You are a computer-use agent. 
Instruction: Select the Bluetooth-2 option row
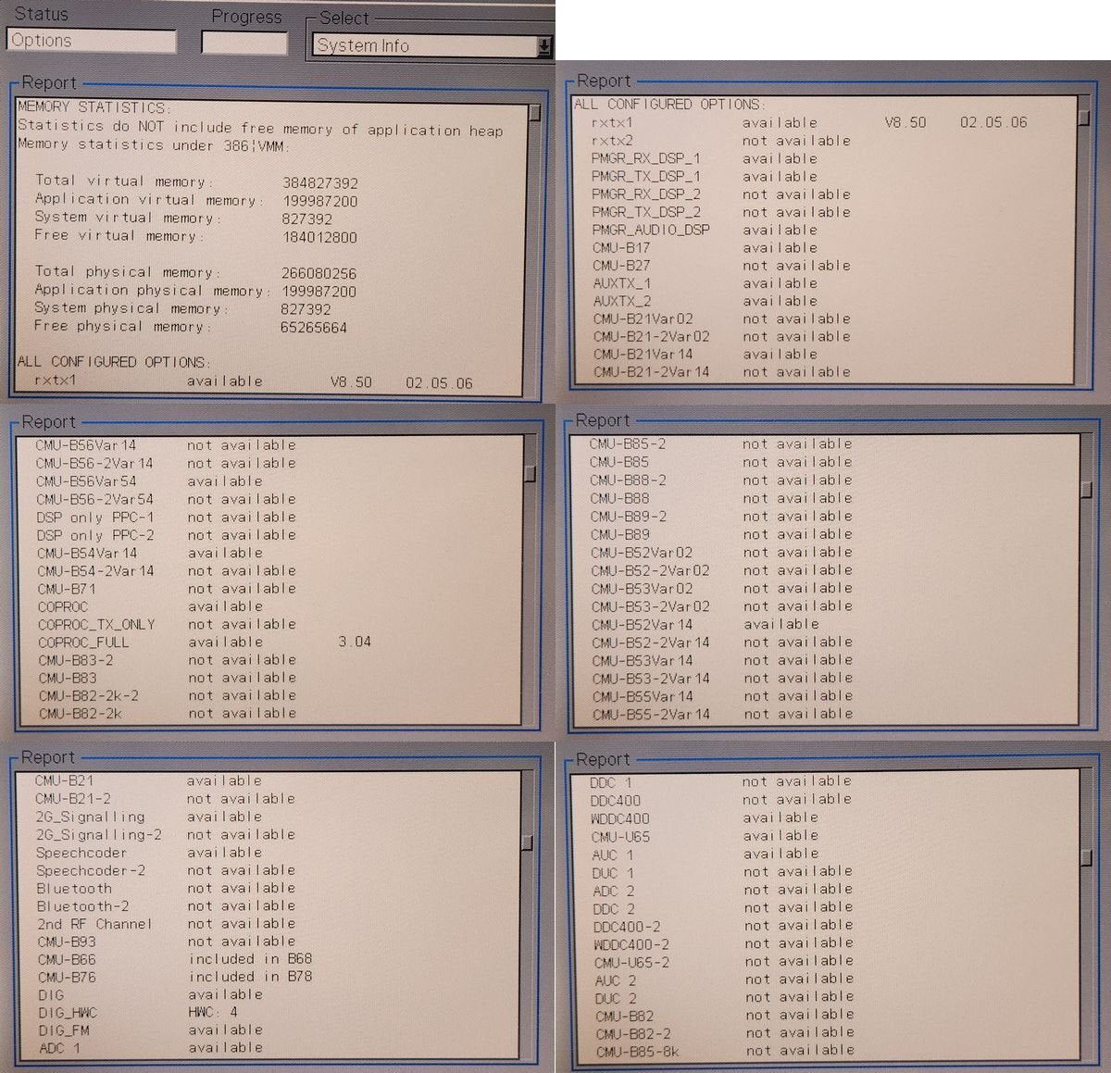click(x=165, y=906)
